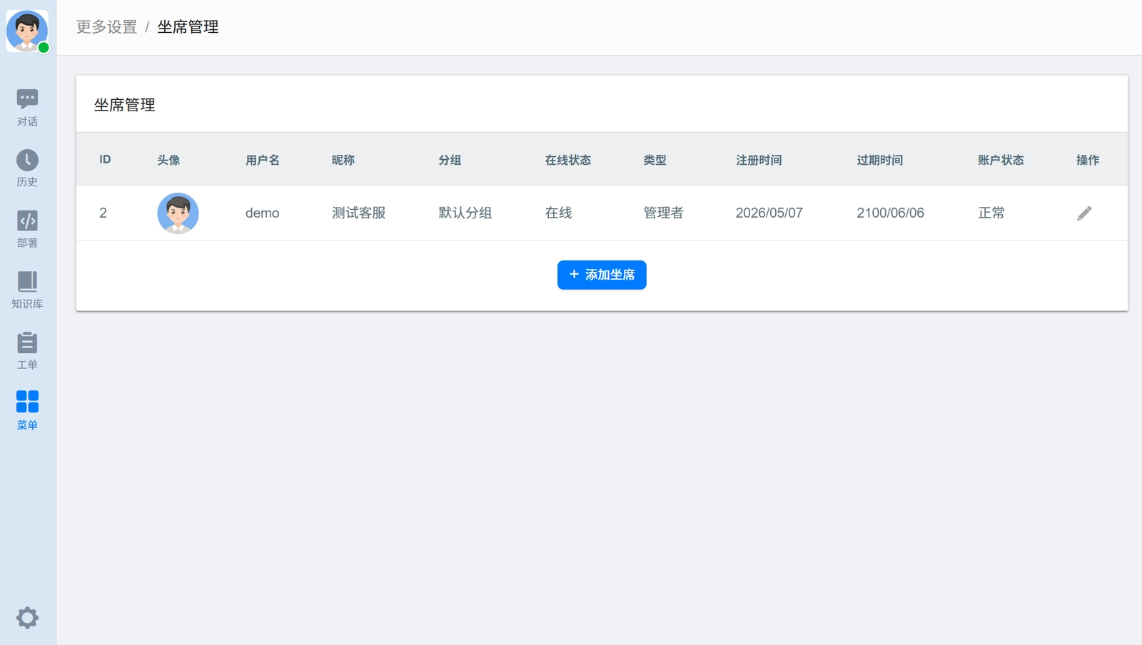Click the 在线状态 column header
1142x645 pixels.
coord(568,160)
